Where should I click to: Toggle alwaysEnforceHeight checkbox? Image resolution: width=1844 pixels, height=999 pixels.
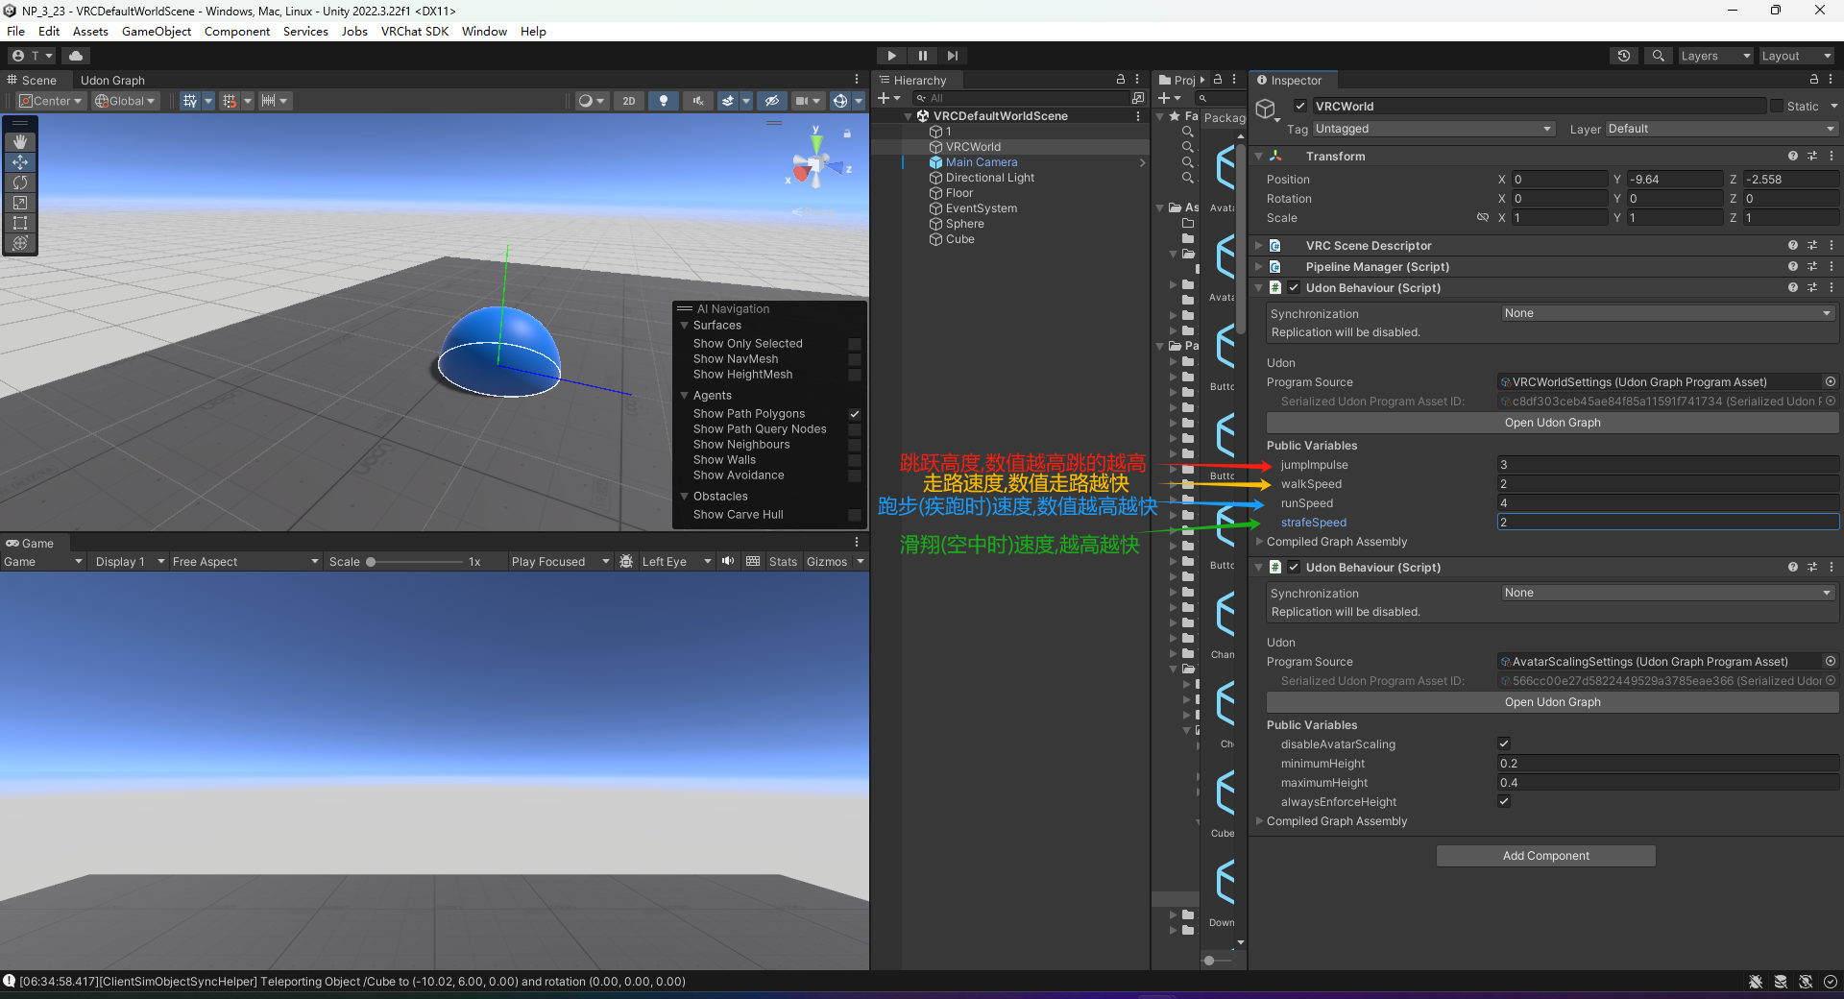[x=1504, y=801]
